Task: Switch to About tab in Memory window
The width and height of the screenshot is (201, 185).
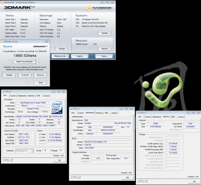Action: pos(181,117)
